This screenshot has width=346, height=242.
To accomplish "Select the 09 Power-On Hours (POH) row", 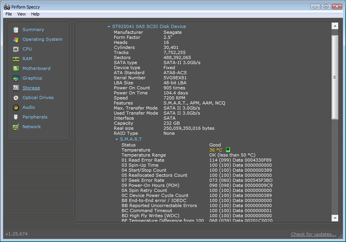I will [x=197, y=185].
